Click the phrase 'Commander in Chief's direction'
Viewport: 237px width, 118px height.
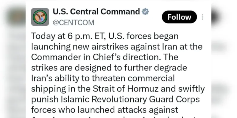coord(95,57)
